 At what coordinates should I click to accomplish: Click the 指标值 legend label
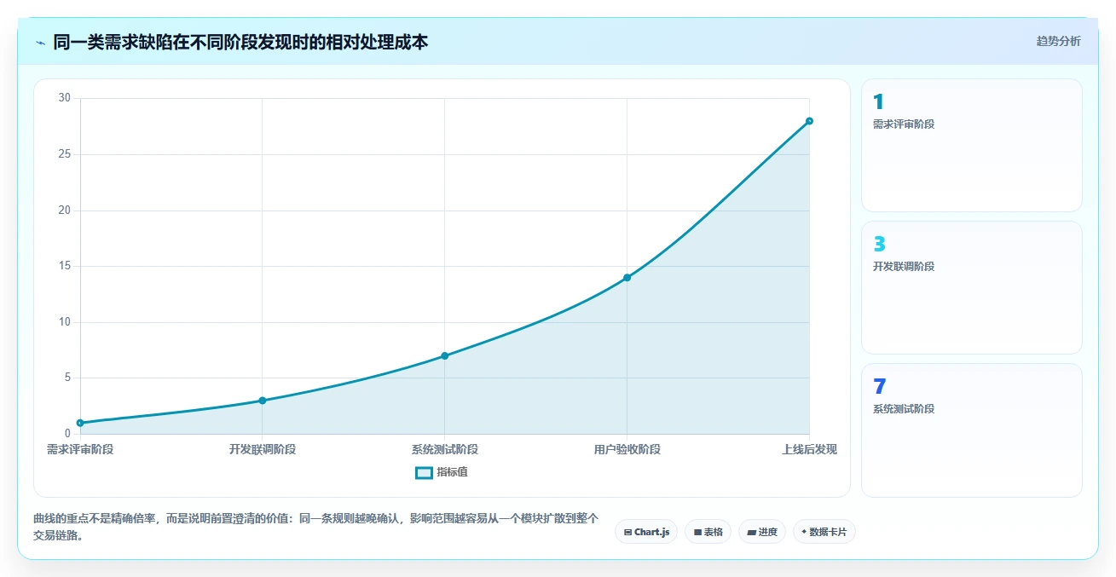click(453, 472)
